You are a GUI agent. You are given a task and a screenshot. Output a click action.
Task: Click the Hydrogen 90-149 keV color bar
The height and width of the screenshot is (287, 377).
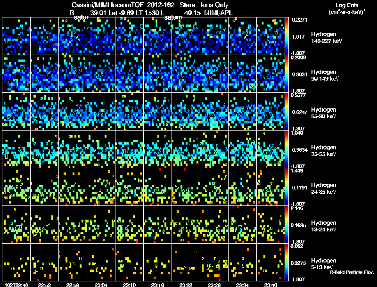coord(287,74)
